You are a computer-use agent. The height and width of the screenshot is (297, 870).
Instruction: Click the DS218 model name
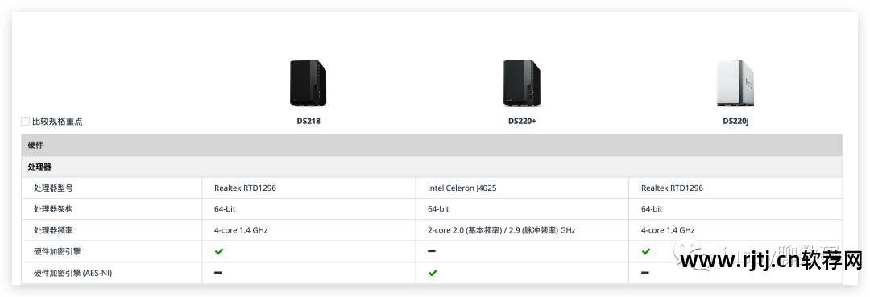pos(309,122)
